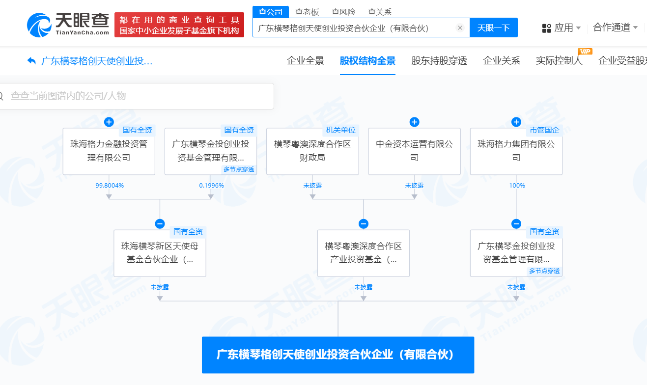Click the 100% share label
The width and height of the screenshot is (647, 385).
(517, 186)
